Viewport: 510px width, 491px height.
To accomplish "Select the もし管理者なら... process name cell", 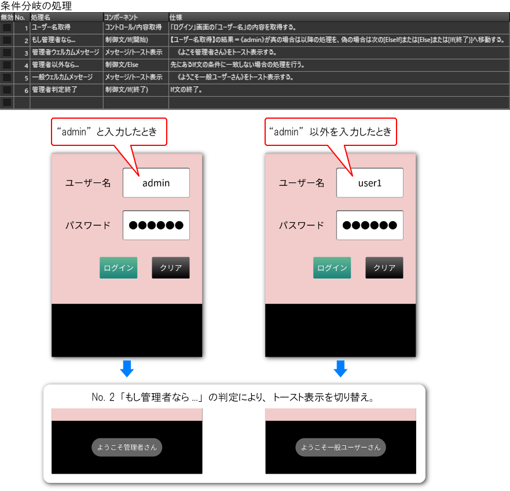I will pyautogui.click(x=67, y=40).
